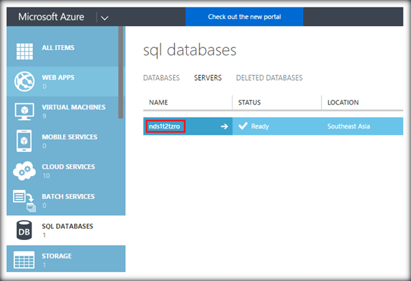Sort by the Name column header
The width and height of the screenshot is (411, 281).
click(x=159, y=103)
